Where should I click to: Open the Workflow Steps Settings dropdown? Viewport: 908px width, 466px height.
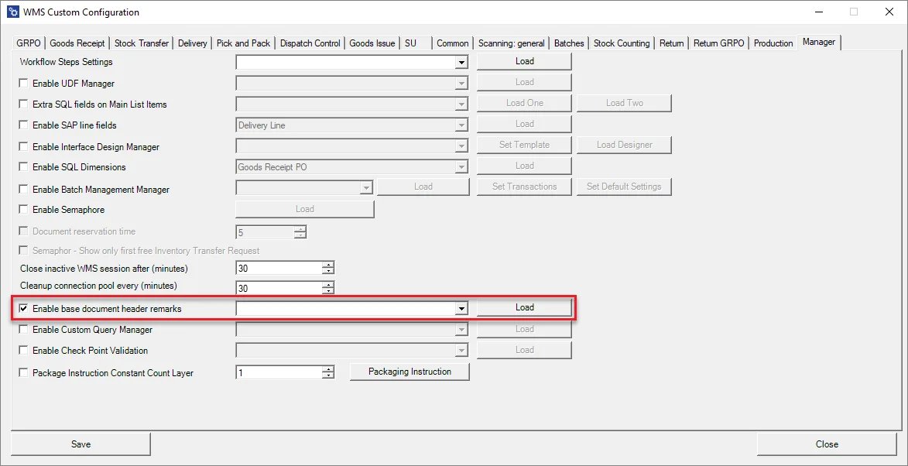(461, 62)
